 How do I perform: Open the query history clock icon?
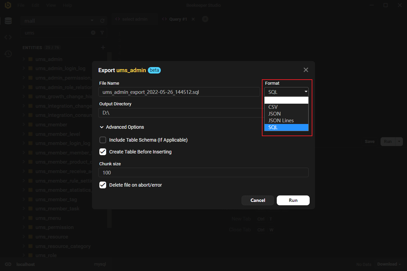point(8,54)
